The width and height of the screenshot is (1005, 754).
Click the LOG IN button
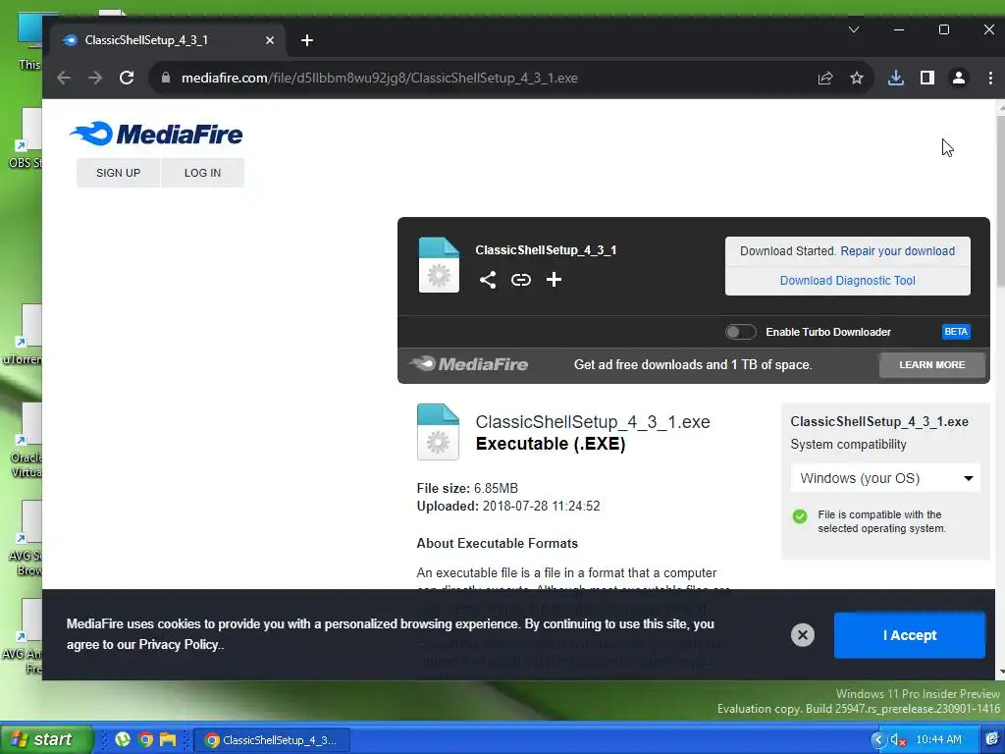pos(202,173)
